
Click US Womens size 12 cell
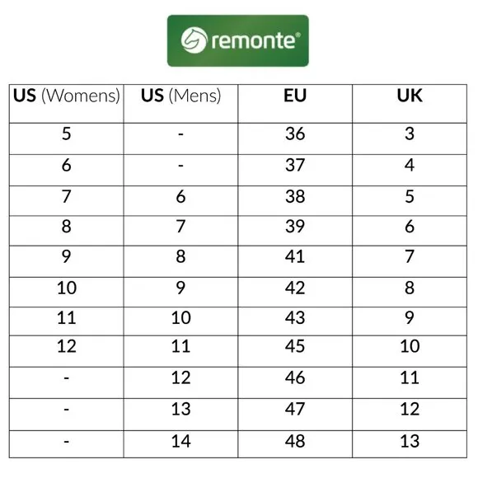pos(67,351)
